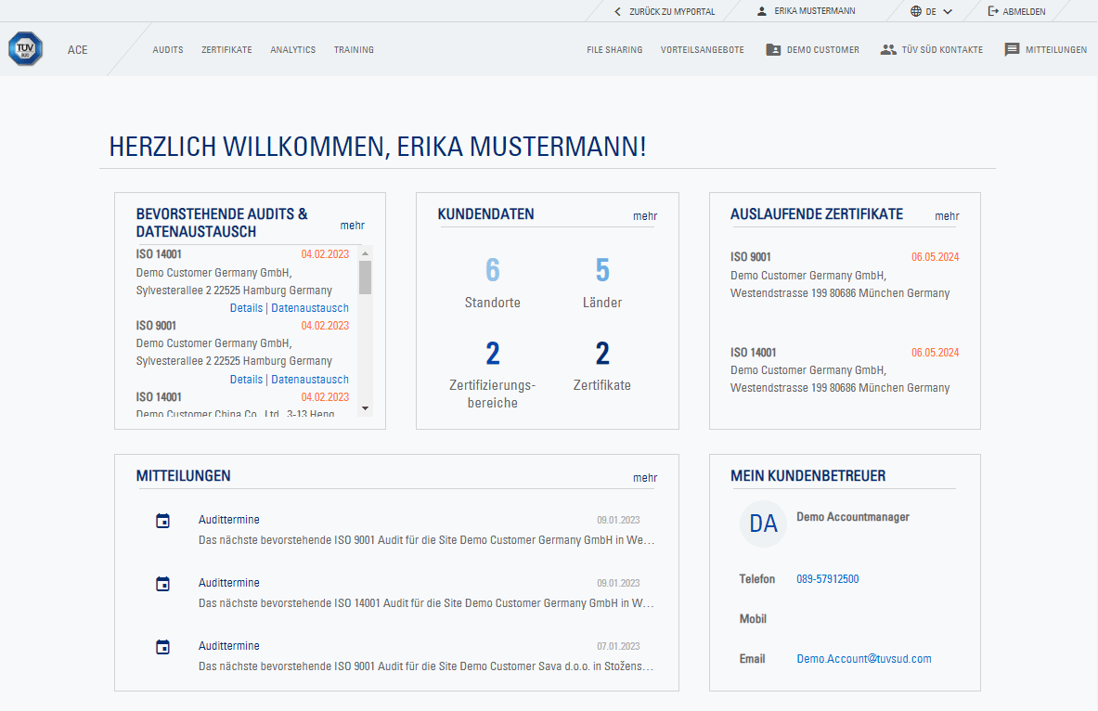The width and height of the screenshot is (1098, 711).
Task: Open the Zertifikate menu
Action: click(226, 50)
